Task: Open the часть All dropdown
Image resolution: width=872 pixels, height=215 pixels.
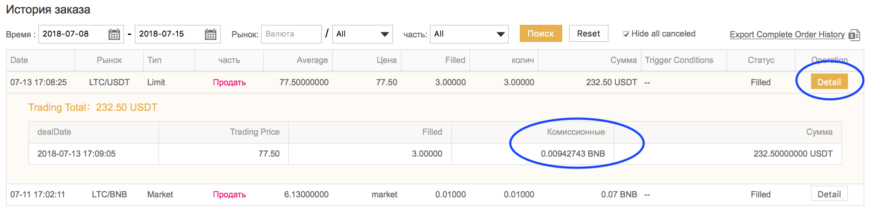Action: pos(468,34)
